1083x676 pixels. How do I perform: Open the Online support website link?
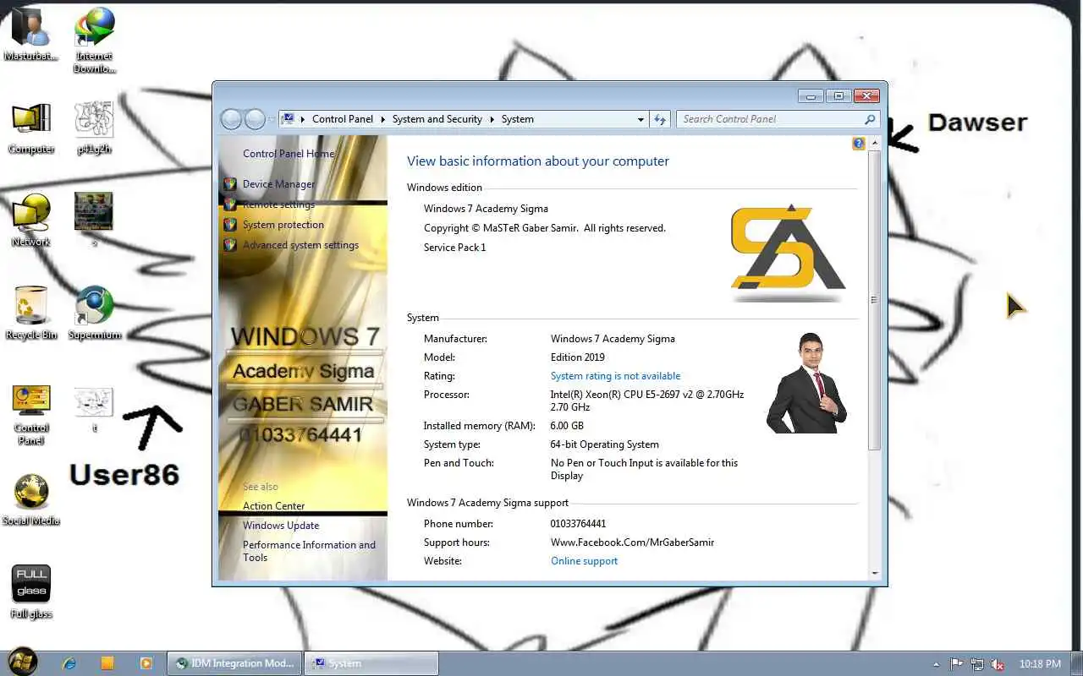[584, 561]
